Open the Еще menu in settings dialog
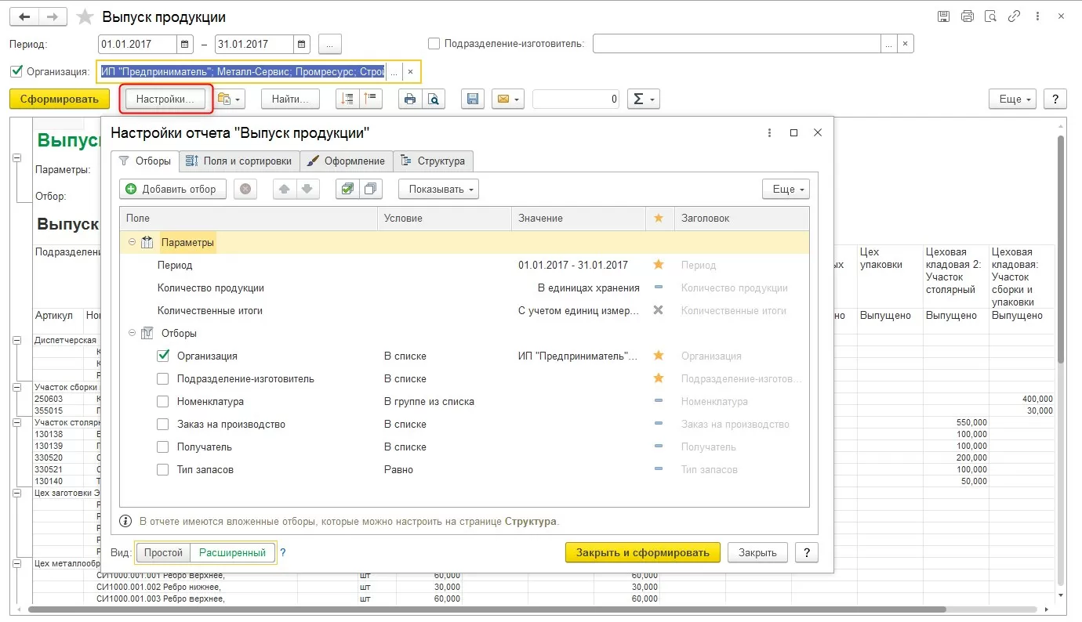Image resolution: width=1082 pixels, height=622 pixels. tap(785, 189)
